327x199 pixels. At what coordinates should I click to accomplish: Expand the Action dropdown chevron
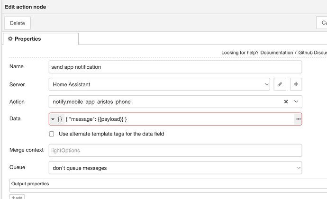(296, 101)
